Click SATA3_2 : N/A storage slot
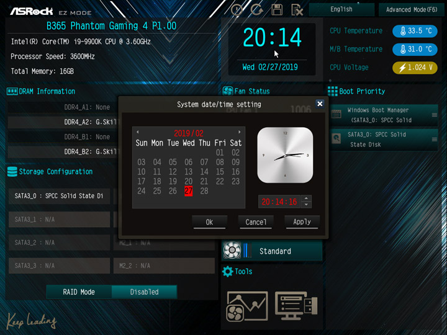The height and width of the screenshot is (335, 447). (x=59, y=243)
